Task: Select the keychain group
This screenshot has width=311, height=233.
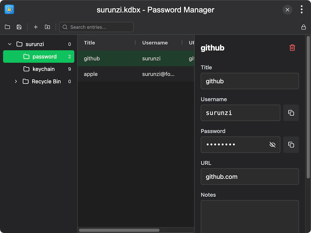Action: 43,69
